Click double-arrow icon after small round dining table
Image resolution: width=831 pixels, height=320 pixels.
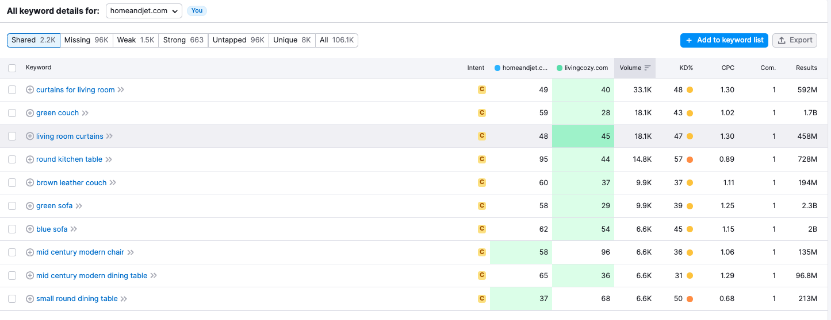[x=124, y=299]
